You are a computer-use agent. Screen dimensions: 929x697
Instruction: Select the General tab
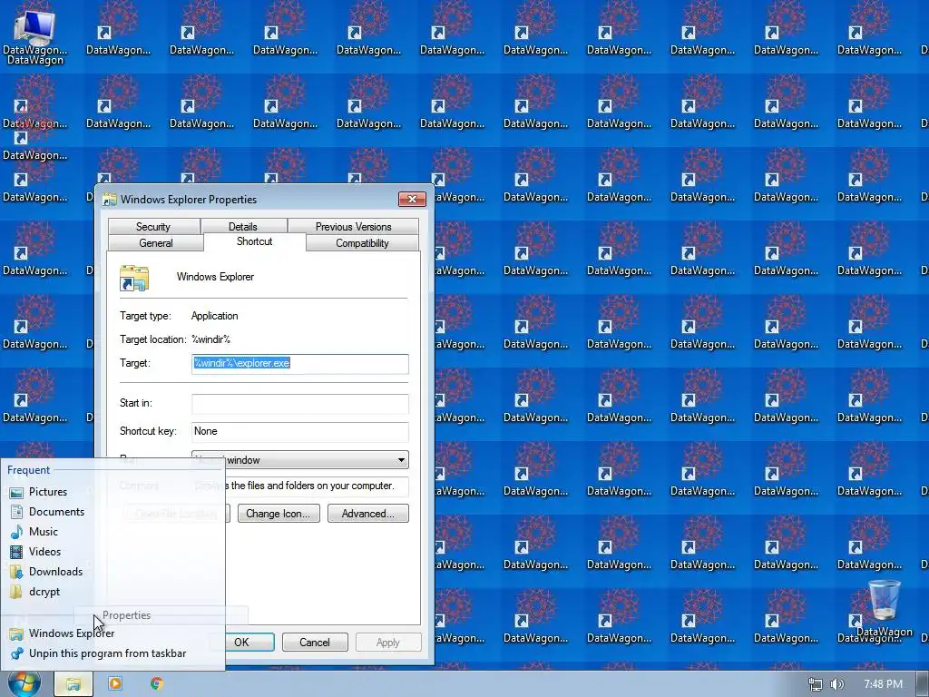click(x=156, y=243)
